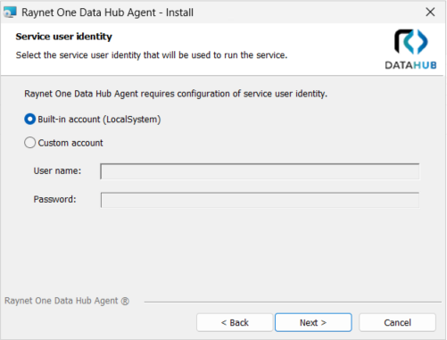Screen dimensions: 447x340
Task: Click the 'Service user identity' heading
Action: pos(64,37)
